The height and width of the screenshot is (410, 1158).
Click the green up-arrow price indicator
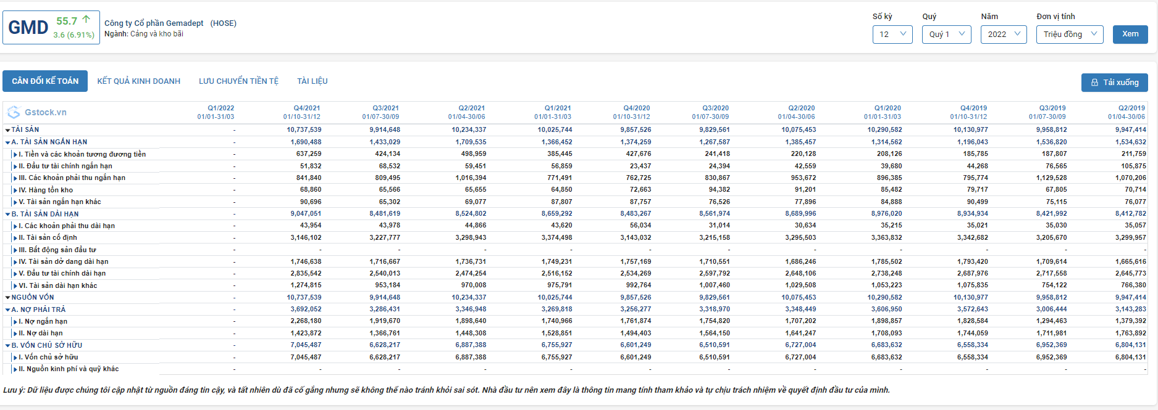click(x=86, y=20)
